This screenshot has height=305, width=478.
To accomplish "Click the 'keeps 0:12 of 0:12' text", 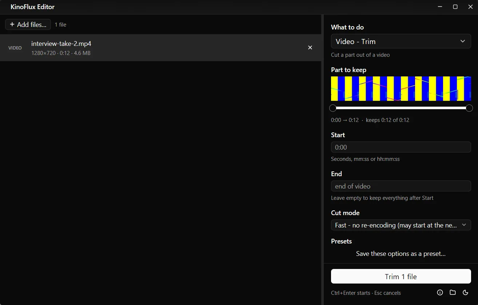I will coord(387,120).
